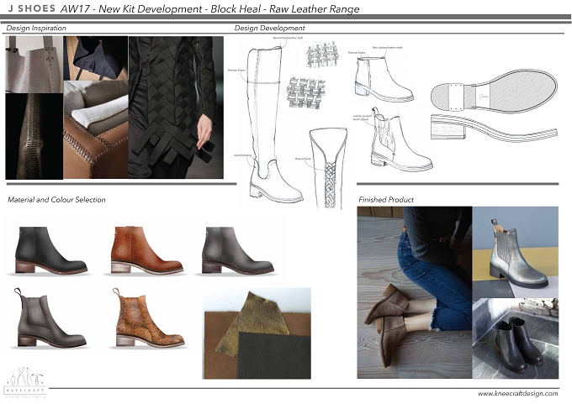Select the black ankle boot render
The width and height of the screenshot is (572, 404).
pyautogui.click(x=51, y=250)
